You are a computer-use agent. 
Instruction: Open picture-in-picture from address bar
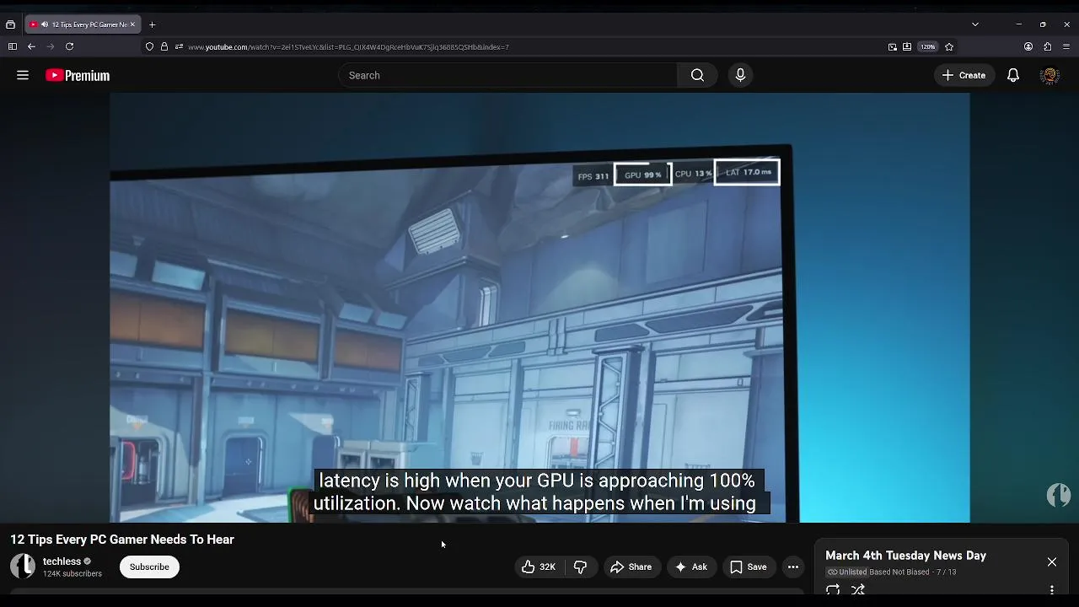tap(893, 46)
